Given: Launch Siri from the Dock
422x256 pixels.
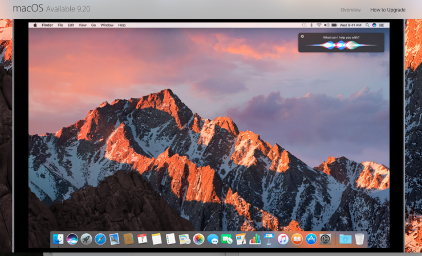Looking at the screenshot, I should pos(72,239).
